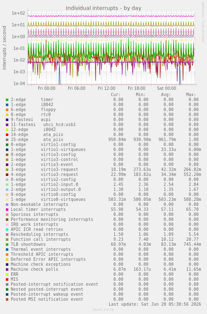This screenshot has height=314, width=207.
Task: Click the Fri 00:00 time axis label
Action: (x=47, y=88)
